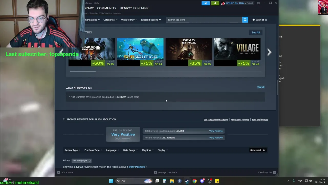Image resolution: width=328 pixels, height=185 pixels.
Task: Show hidden system tray icons
Action: (x=288, y=181)
